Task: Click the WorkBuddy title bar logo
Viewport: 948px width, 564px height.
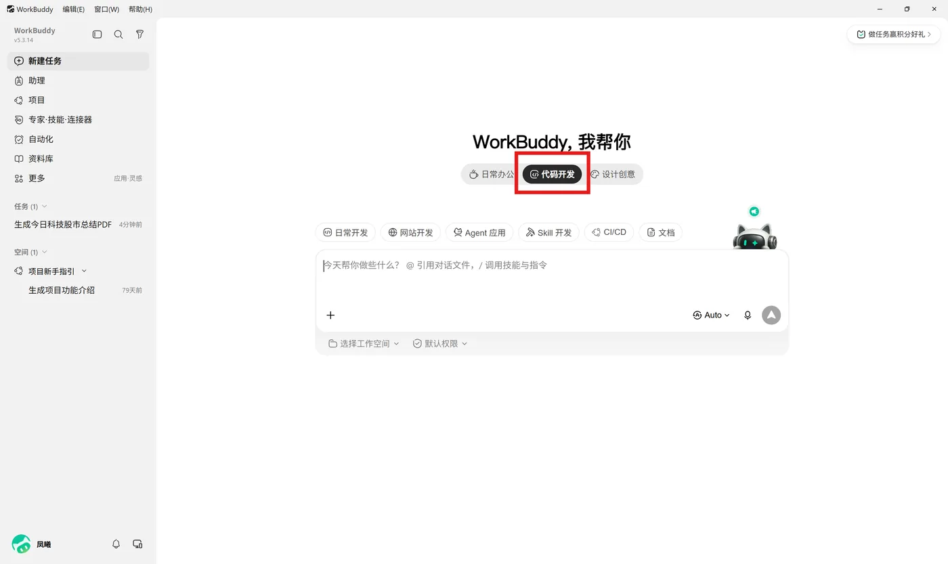Action: (11, 9)
